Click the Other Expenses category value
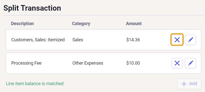Screen dimensions: 205x92 (88, 63)
